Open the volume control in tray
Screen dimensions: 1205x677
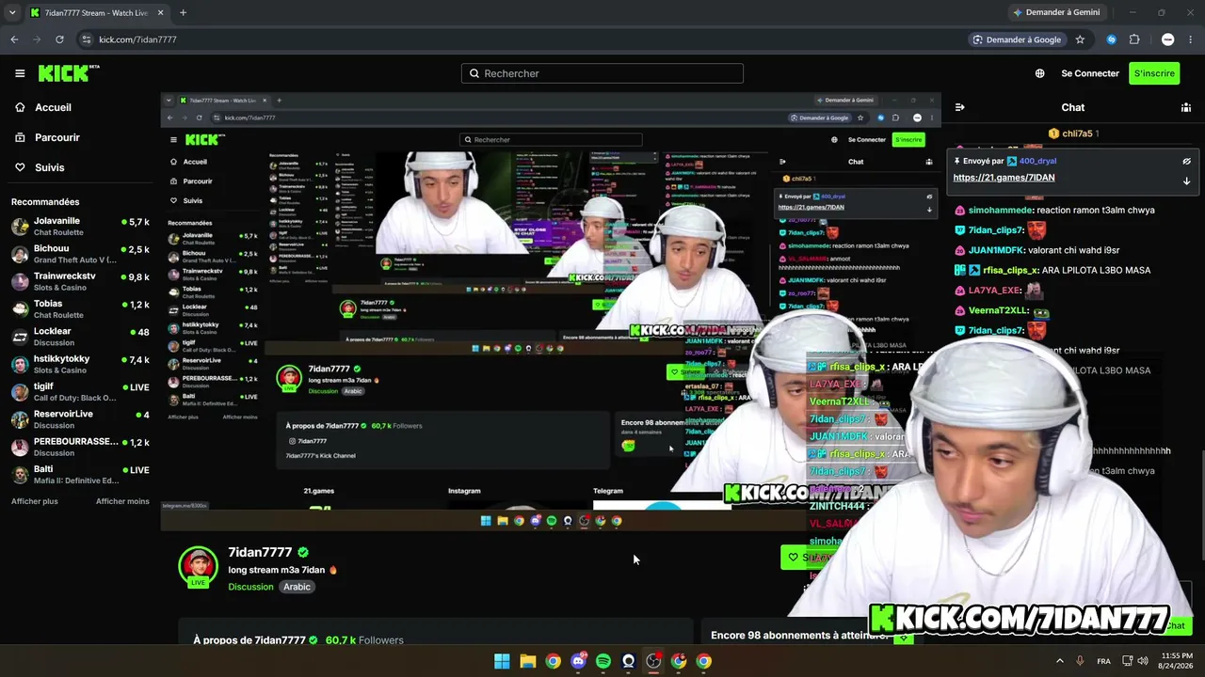pos(1143,661)
